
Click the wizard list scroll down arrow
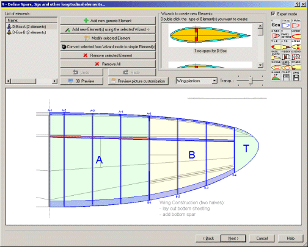[260, 65]
